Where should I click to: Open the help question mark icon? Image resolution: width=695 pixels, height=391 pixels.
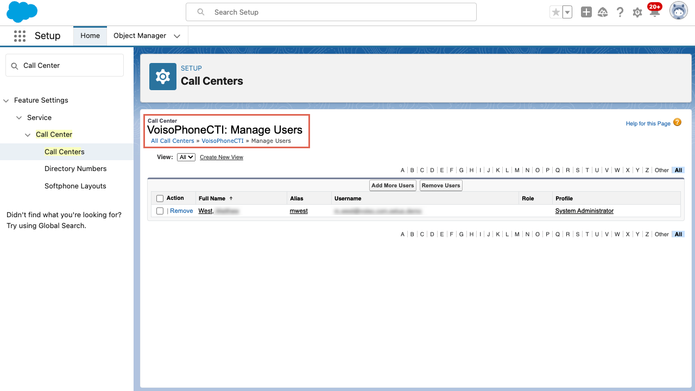click(x=620, y=12)
